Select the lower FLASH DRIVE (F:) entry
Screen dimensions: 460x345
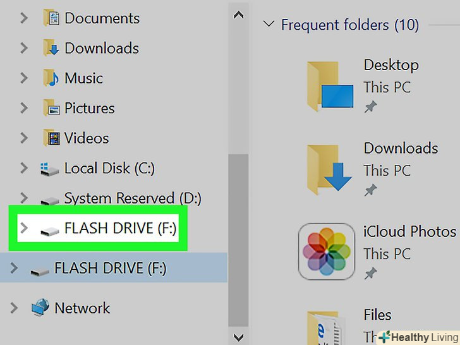(x=110, y=269)
